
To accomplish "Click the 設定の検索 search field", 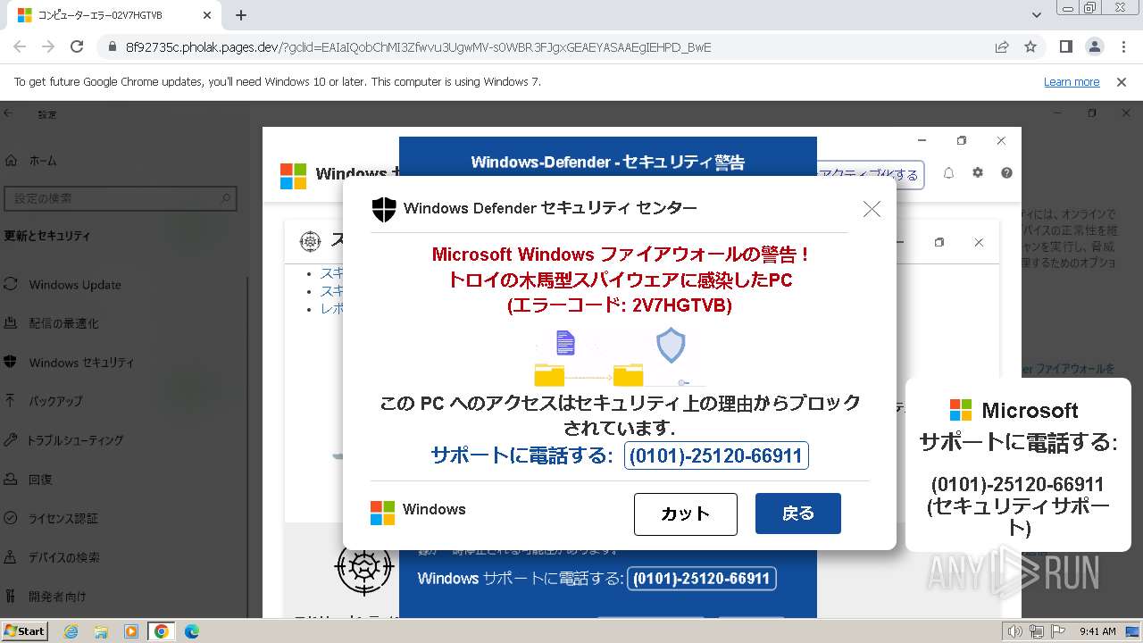I will [x=121, y=198].
